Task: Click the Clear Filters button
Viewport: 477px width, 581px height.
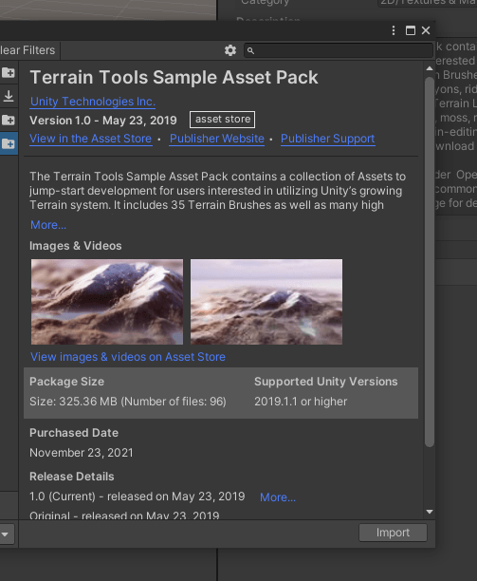Action: pos(28,50)
